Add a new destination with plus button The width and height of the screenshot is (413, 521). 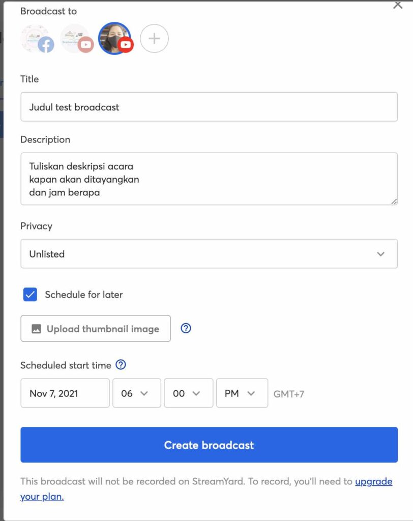point(154,39)
